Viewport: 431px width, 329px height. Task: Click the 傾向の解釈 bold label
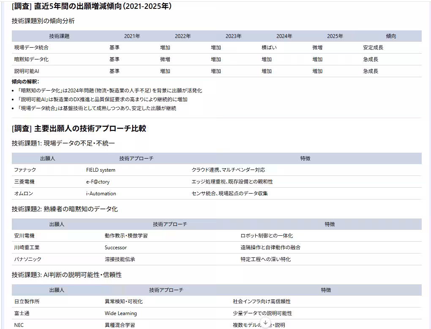coord(25,81)
